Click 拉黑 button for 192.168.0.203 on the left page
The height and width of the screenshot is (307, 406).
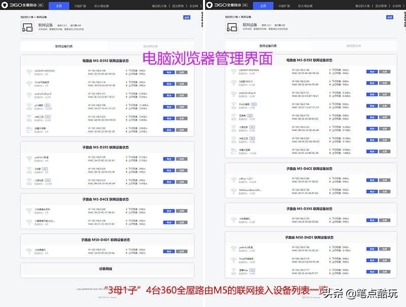click(x=182, y=117)
